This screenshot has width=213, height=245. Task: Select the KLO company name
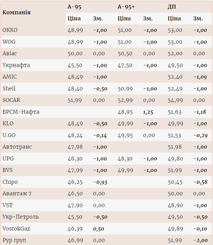point(8,124)
